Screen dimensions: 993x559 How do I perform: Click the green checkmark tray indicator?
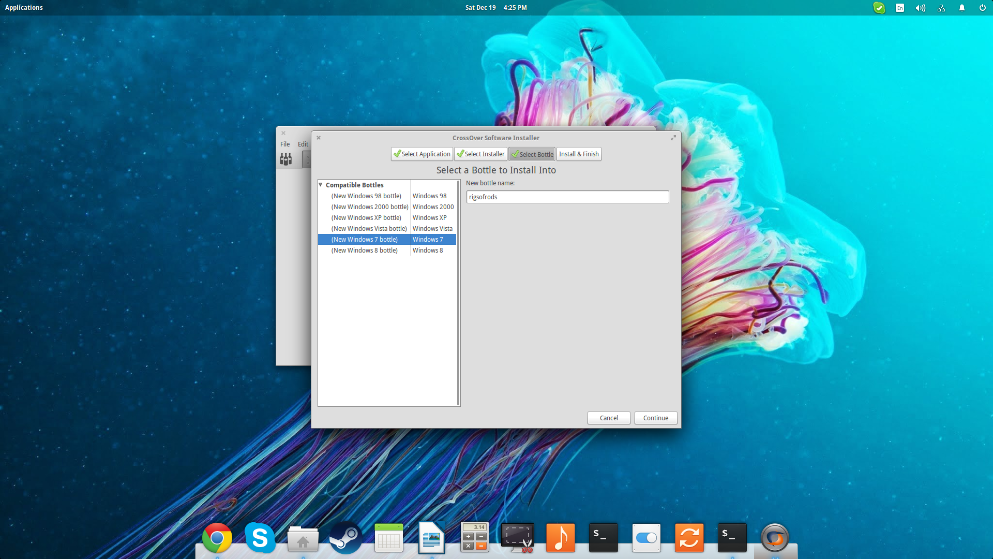[x=879, y=8]
